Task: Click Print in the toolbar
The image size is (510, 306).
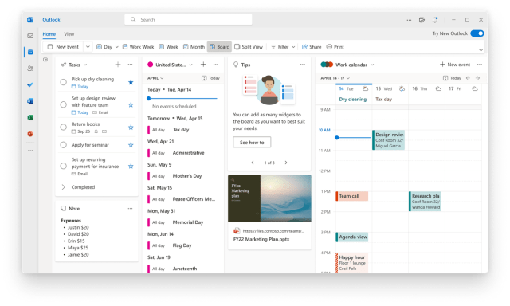Action: tap(335, 47)
